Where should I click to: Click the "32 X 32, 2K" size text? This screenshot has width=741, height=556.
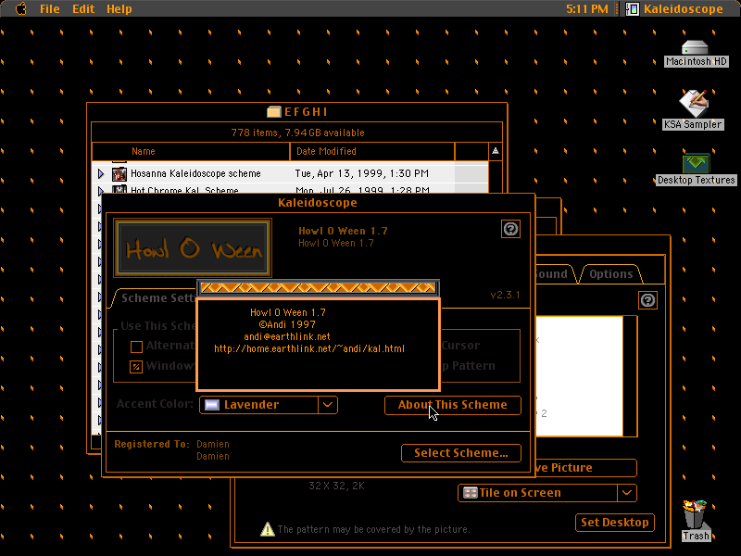click(336, 486)
